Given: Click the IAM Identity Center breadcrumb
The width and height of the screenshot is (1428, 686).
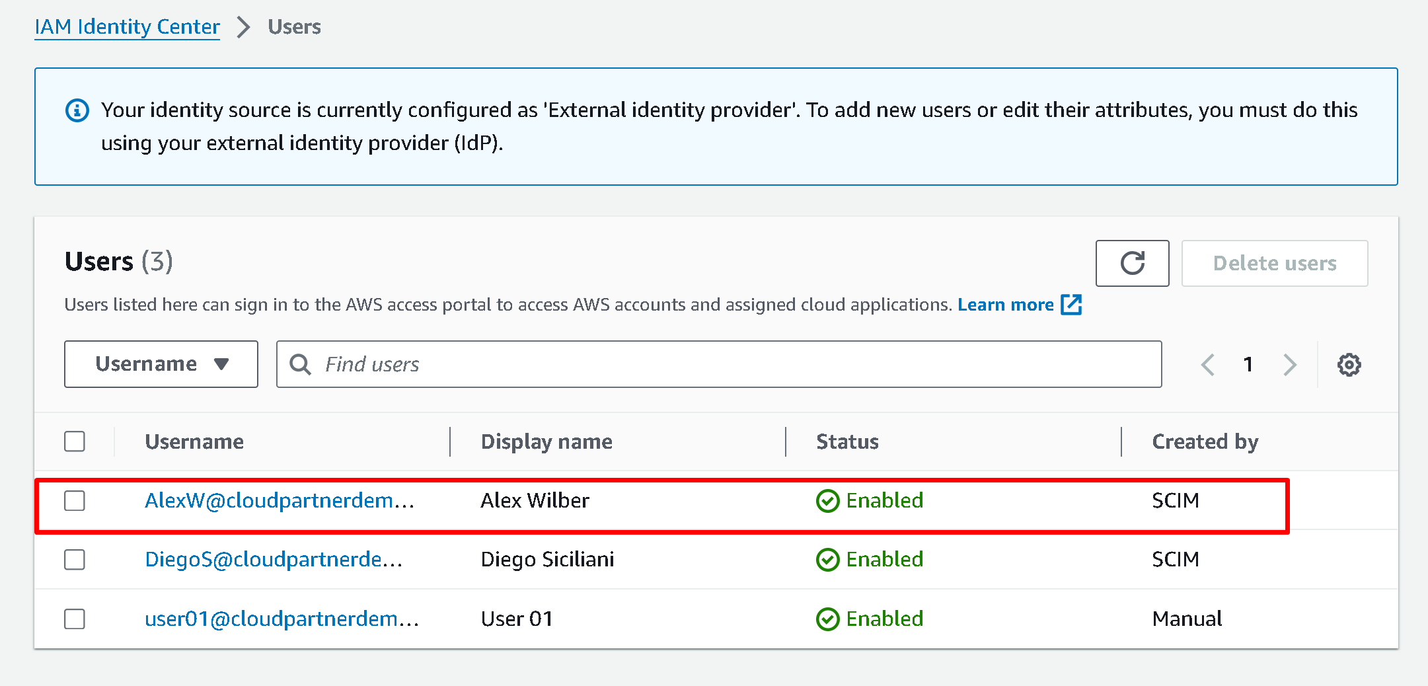Looking at the screenshot, I should [x=127, y=27].
